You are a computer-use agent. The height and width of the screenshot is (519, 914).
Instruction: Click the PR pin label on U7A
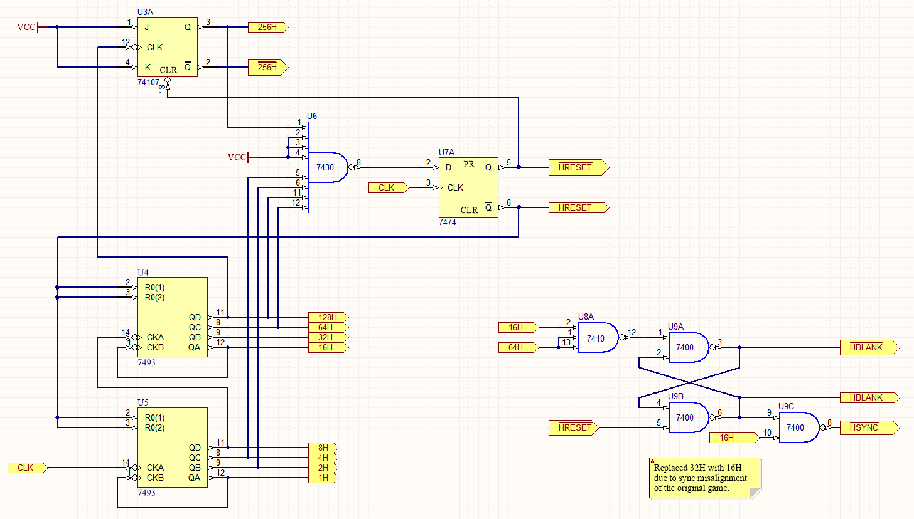pyautogui.click(x=469, y=164)
